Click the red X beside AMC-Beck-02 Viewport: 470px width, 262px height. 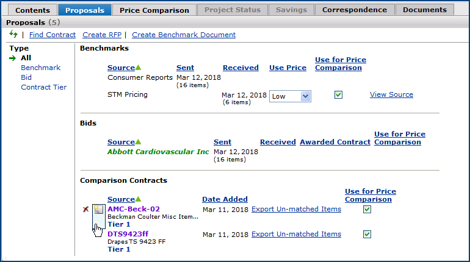[86, 210]
